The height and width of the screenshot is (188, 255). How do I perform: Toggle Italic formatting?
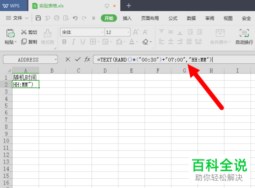73,41
